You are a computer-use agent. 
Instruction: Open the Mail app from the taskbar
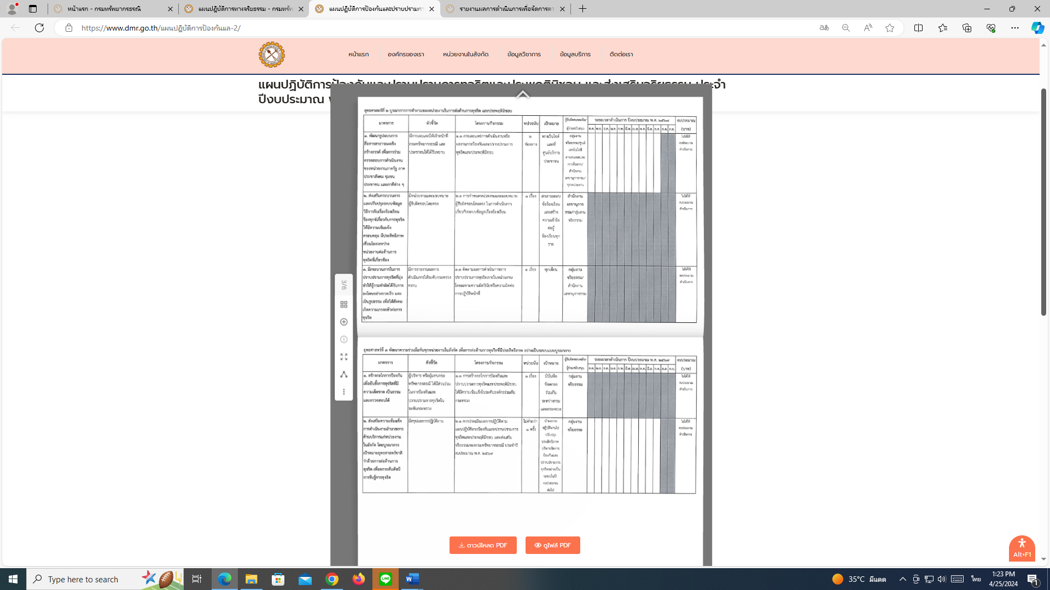305,579
